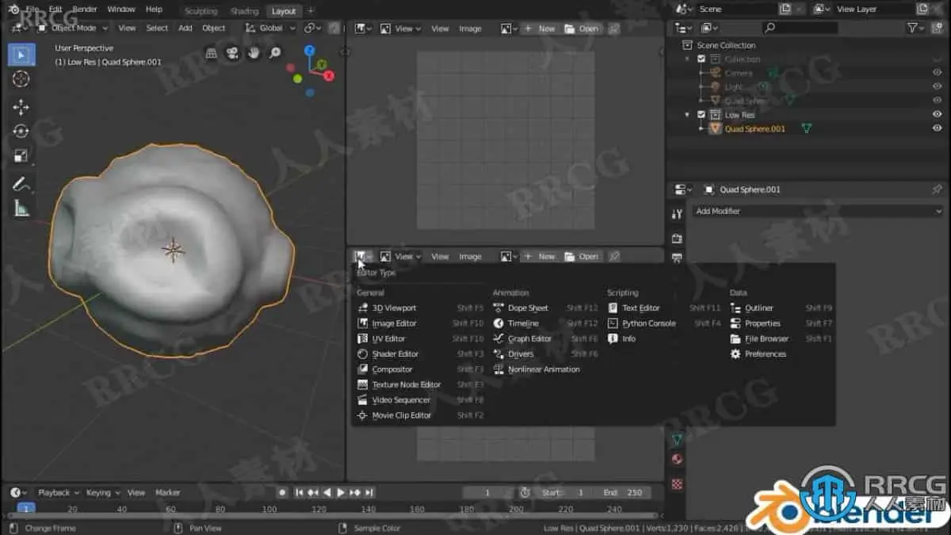951x535 pixels.
Task: Jump to end frame button
Action: pyautogui.click(x=369, y=492)
